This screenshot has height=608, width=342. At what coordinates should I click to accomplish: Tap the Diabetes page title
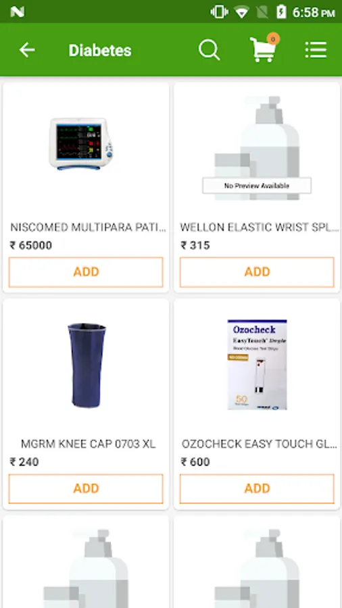tap(100, 51)
